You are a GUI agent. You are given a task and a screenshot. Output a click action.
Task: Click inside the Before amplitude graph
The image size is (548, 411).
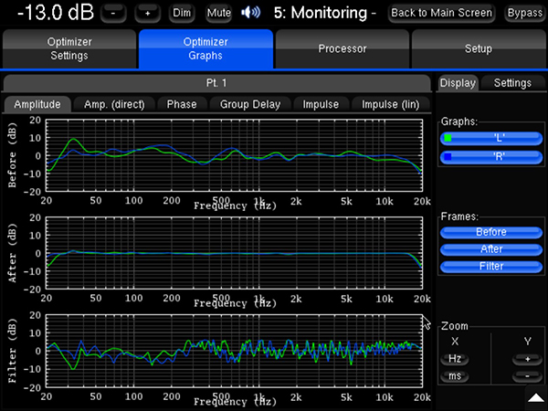(x=234, y=155)
